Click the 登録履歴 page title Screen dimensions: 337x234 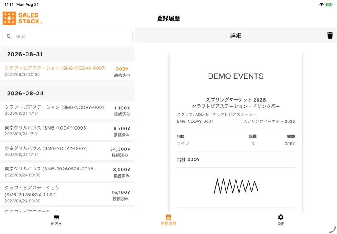pos(168,18)
